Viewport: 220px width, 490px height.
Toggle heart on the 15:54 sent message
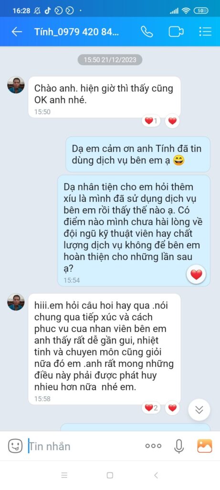point(196,275)
